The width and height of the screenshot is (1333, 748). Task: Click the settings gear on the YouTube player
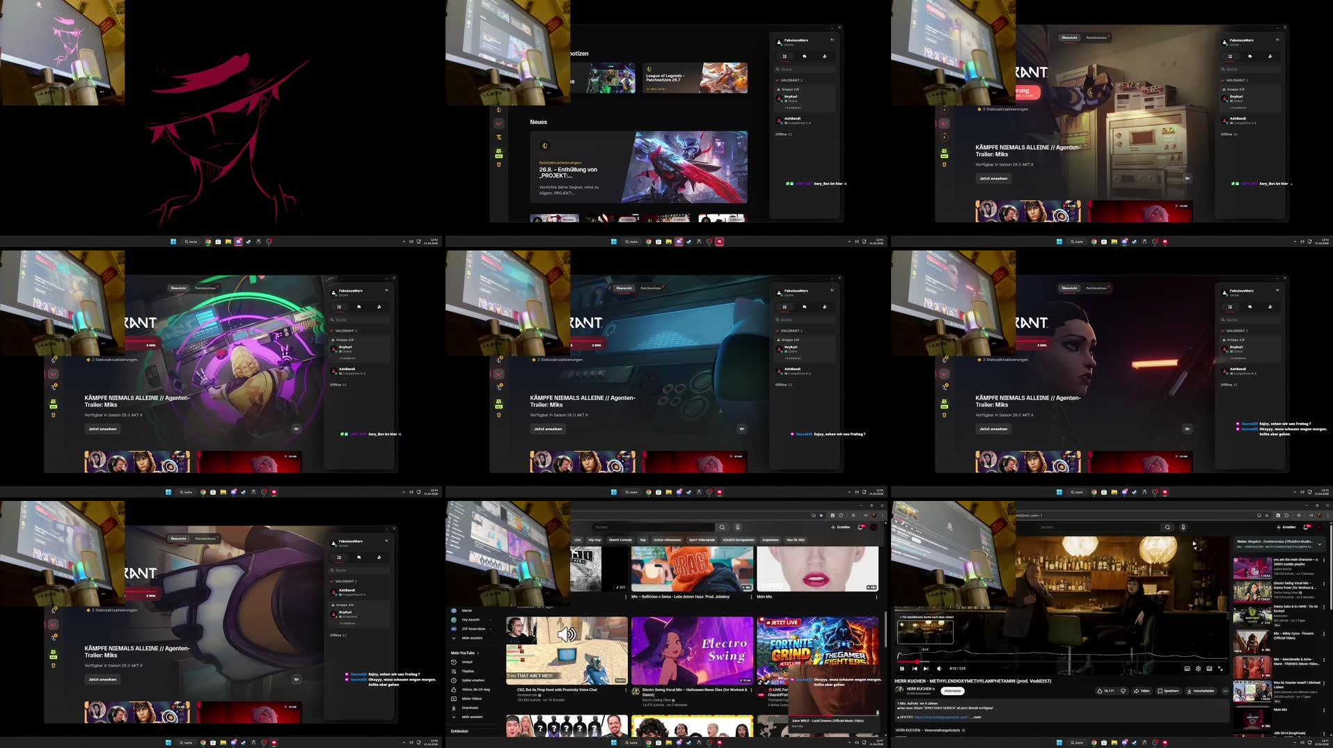1198,669
